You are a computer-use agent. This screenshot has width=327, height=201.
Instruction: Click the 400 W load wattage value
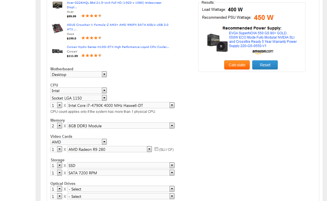click(x=235, y=10)
